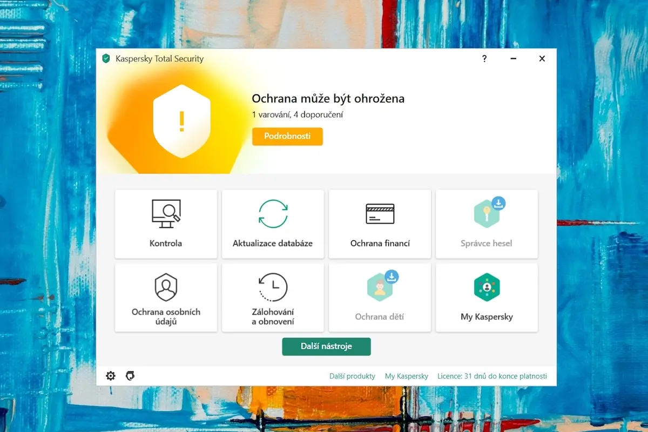Click the Zálohování a obnovení label text
The image size is (648, 432).
(x=273, y=317)
